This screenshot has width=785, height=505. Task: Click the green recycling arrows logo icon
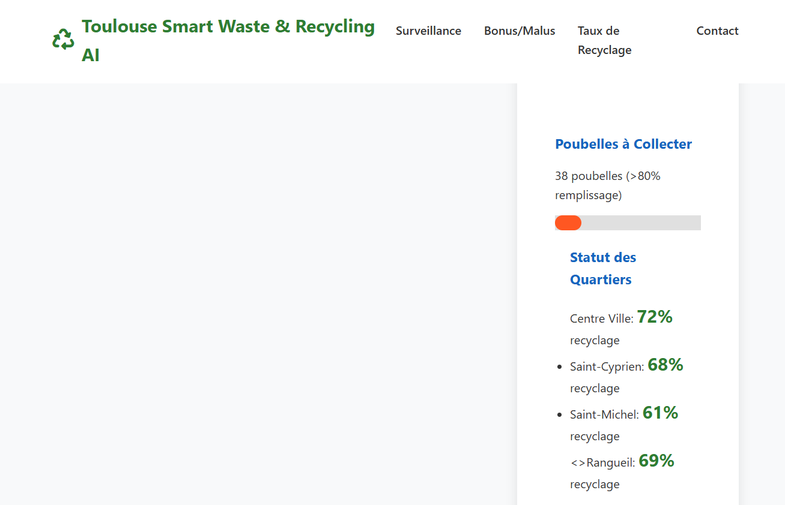pyautogui.click(x=63, y=40)
